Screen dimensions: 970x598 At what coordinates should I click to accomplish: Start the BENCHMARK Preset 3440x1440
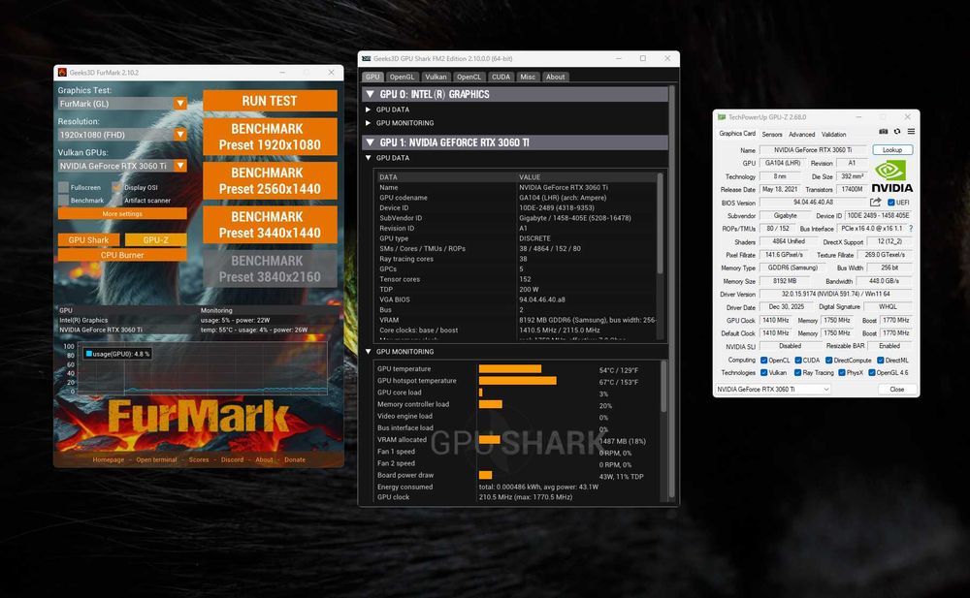(x=270, y=225)
